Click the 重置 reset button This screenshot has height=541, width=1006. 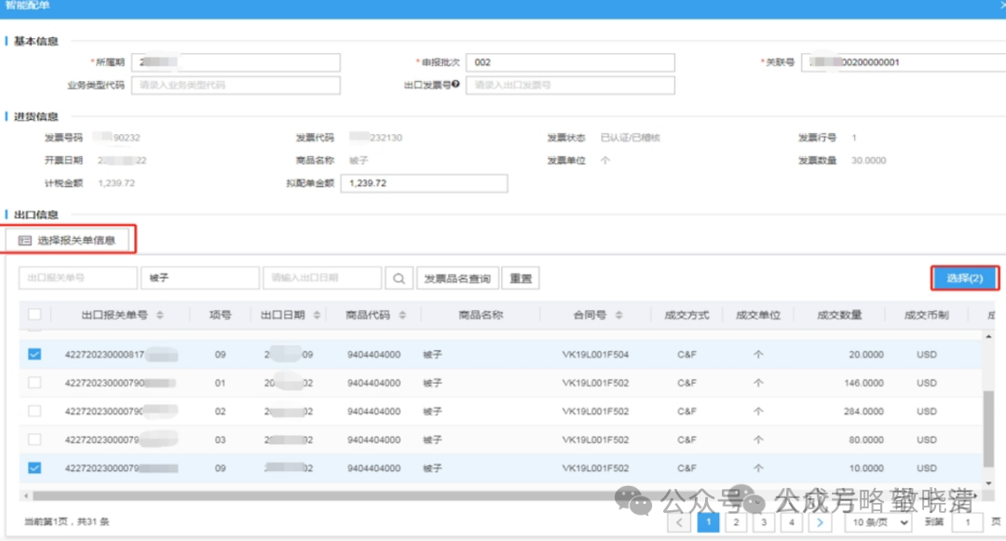(521, 278)
